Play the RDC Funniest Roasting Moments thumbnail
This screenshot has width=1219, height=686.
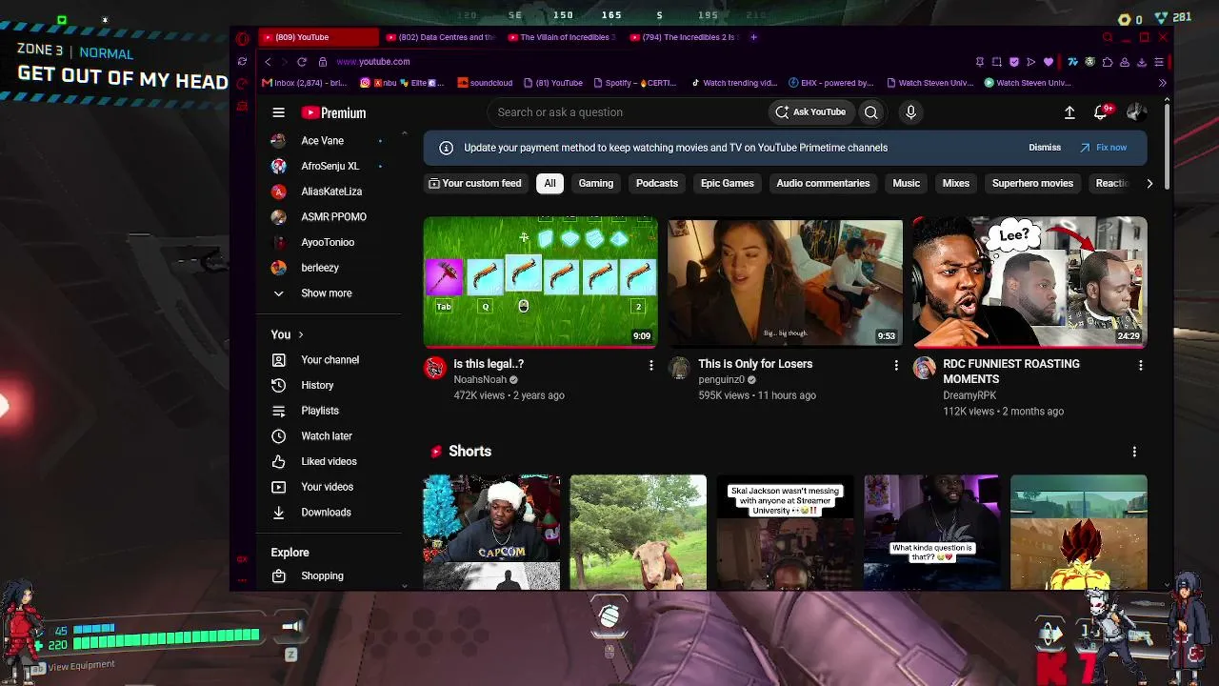pyautogui.click(x=1029, y=282)
